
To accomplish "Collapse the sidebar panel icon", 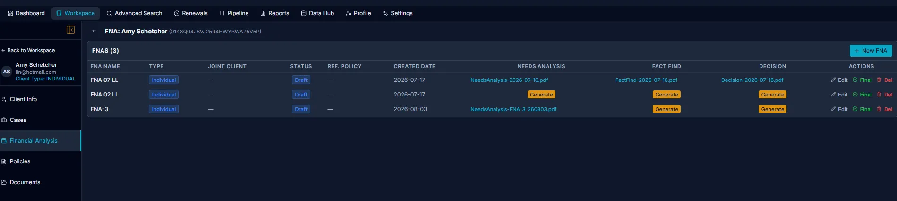I will pos(70,30).
